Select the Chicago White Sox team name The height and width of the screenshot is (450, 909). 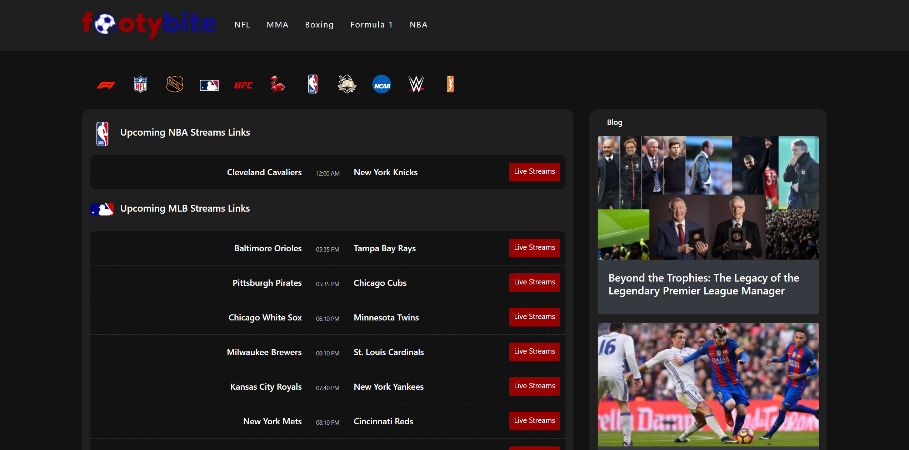pyautogui.click(x=265, y=318)
